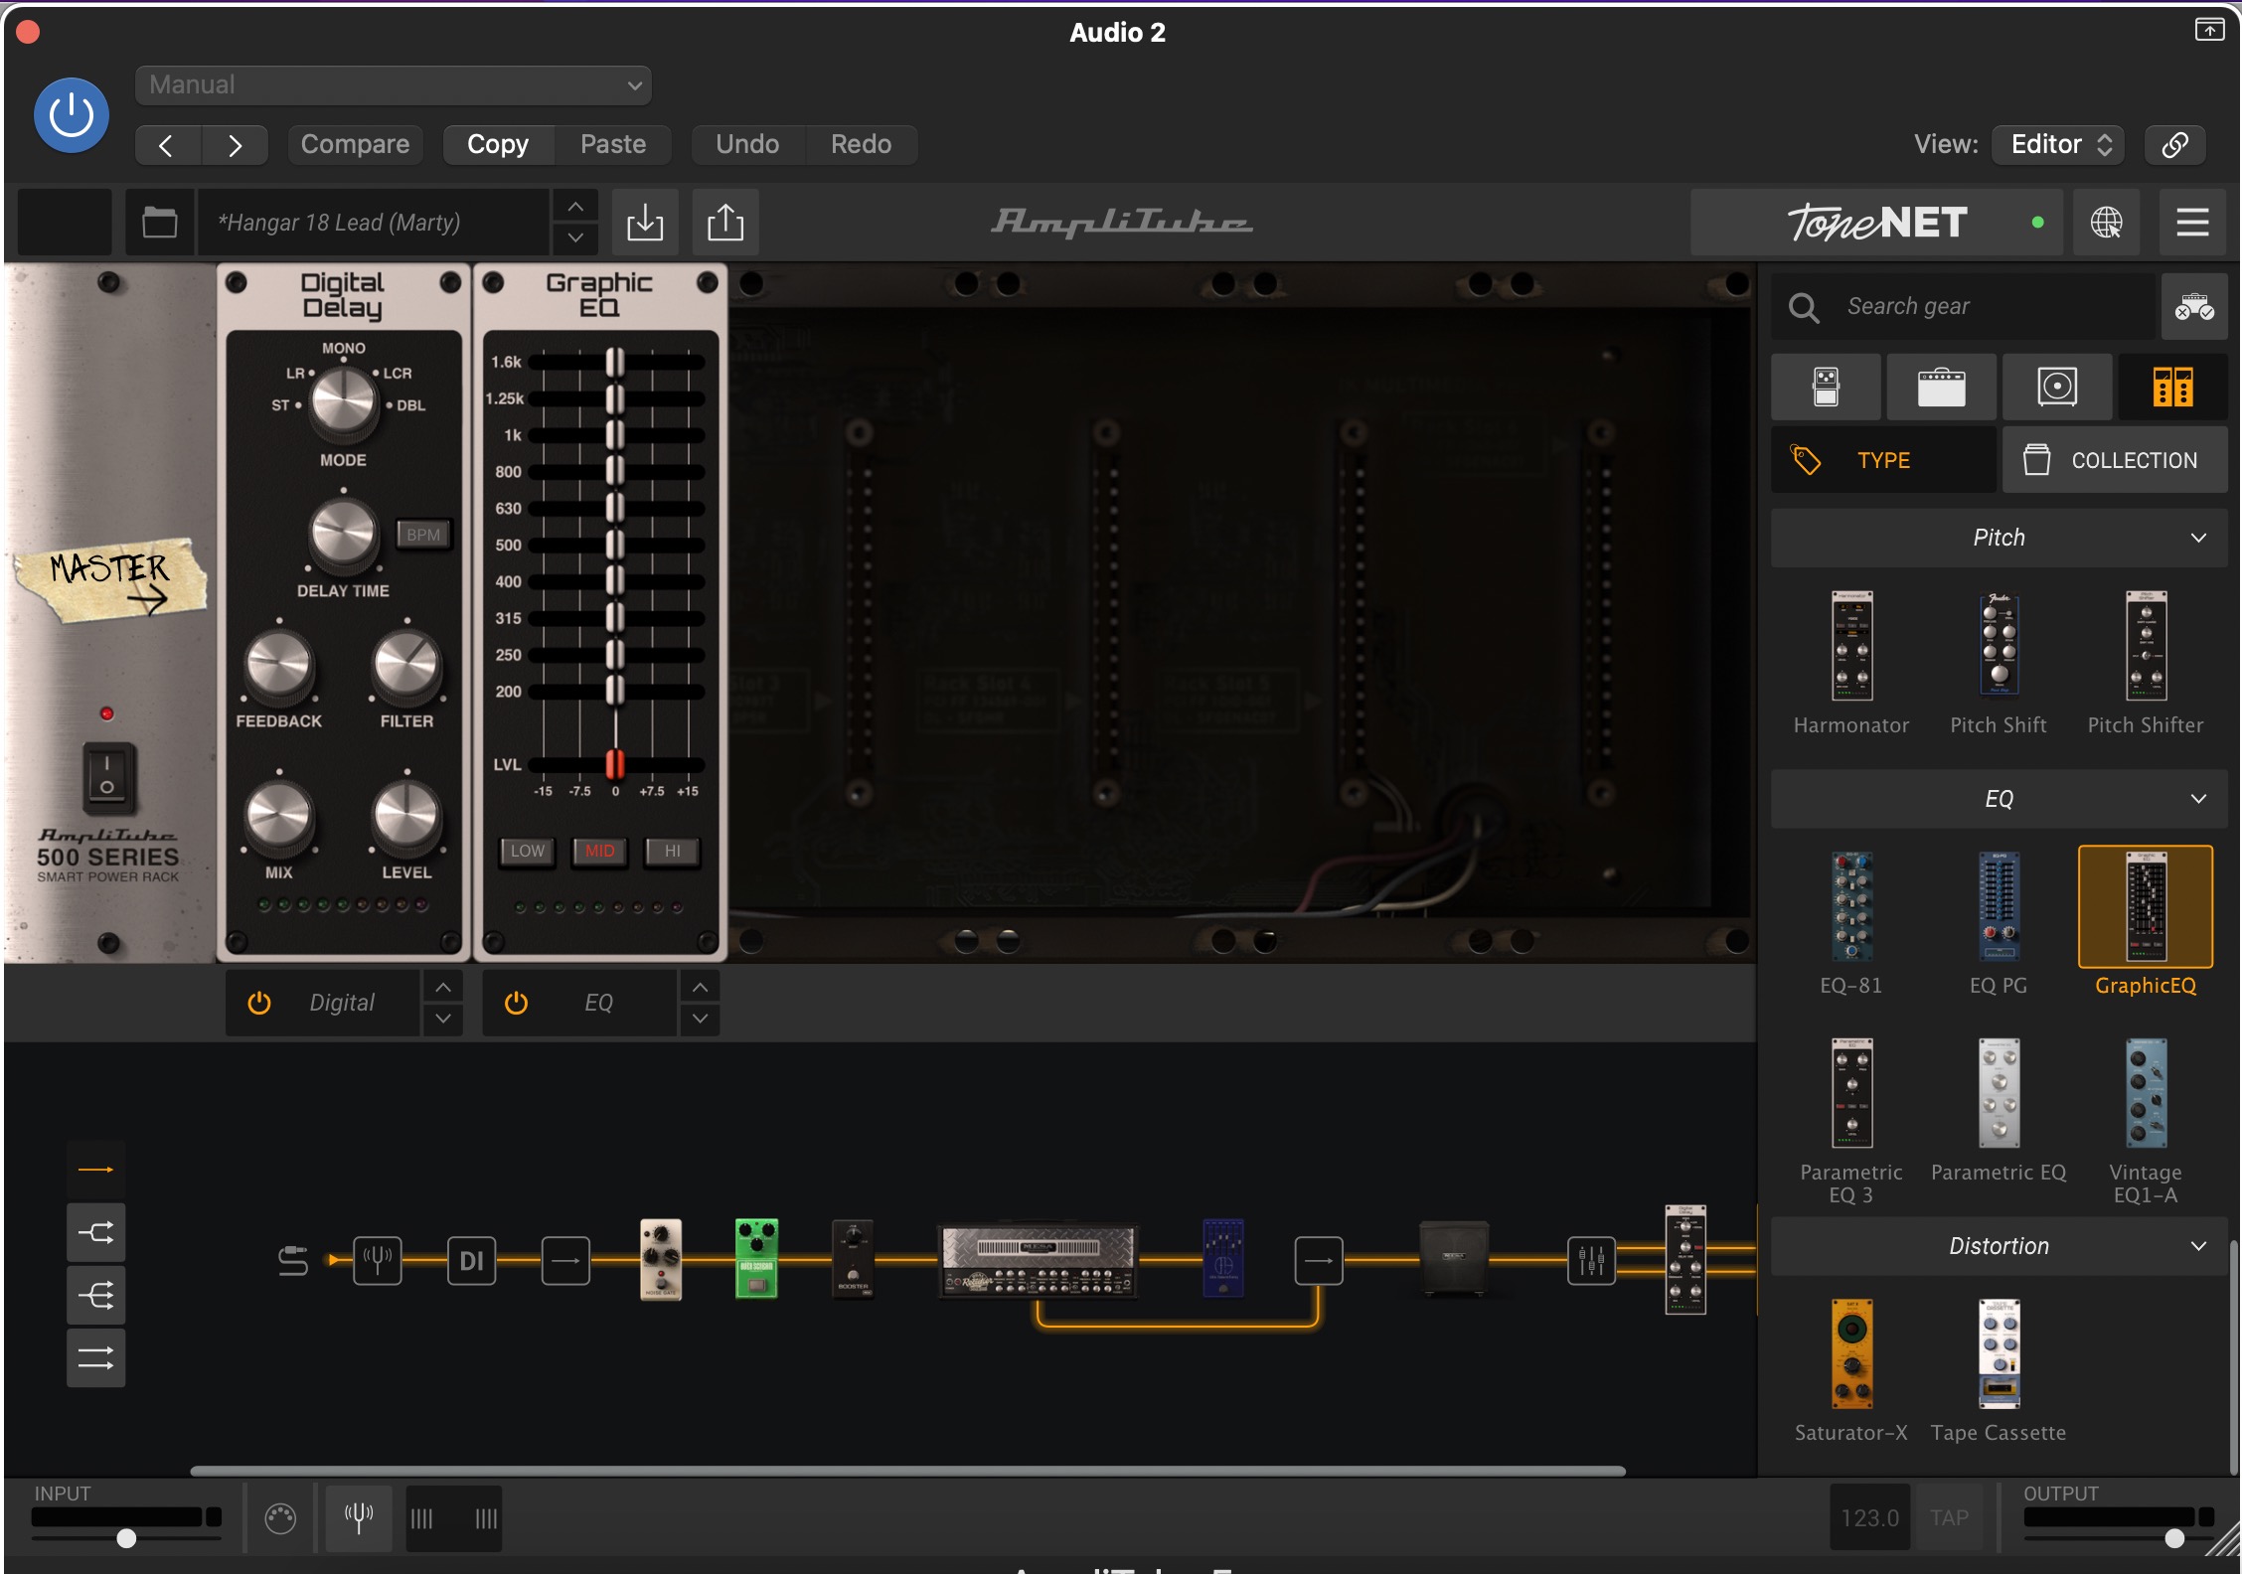Flip the 500 Series rack power switch
The height and width of the screenshot is (1574, 2242).
pyautogui.click(x=107, y=777)
